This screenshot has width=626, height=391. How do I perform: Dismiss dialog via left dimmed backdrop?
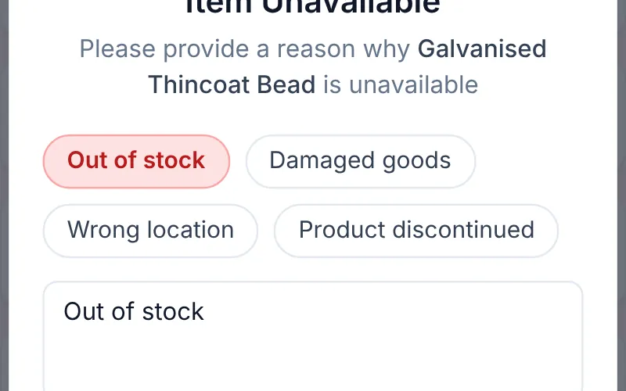pyautogui.click(x=4, y=195)
